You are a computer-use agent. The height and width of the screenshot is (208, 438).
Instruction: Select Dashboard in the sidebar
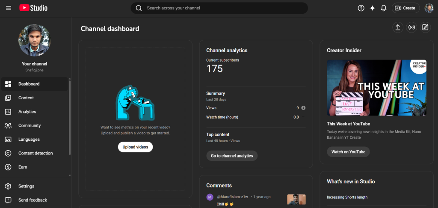pos(35,84)
